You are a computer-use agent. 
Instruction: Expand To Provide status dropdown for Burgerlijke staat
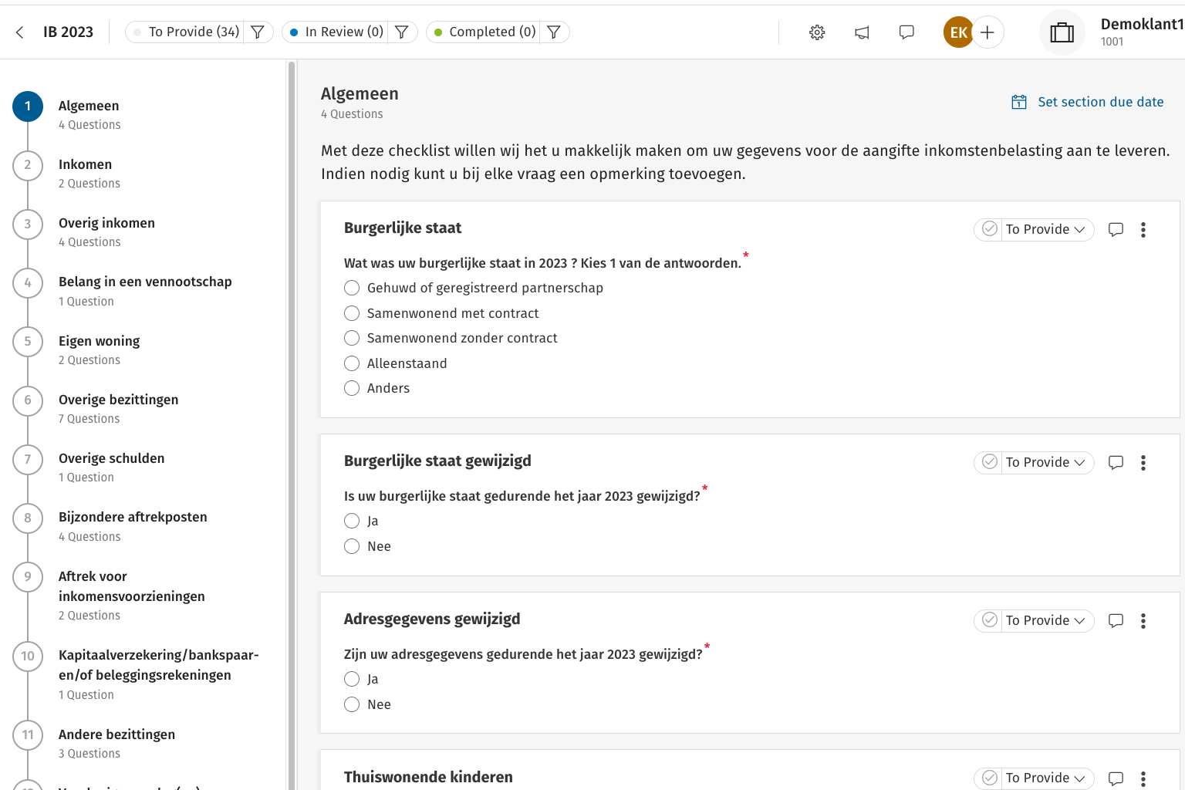coord(1046,230)
